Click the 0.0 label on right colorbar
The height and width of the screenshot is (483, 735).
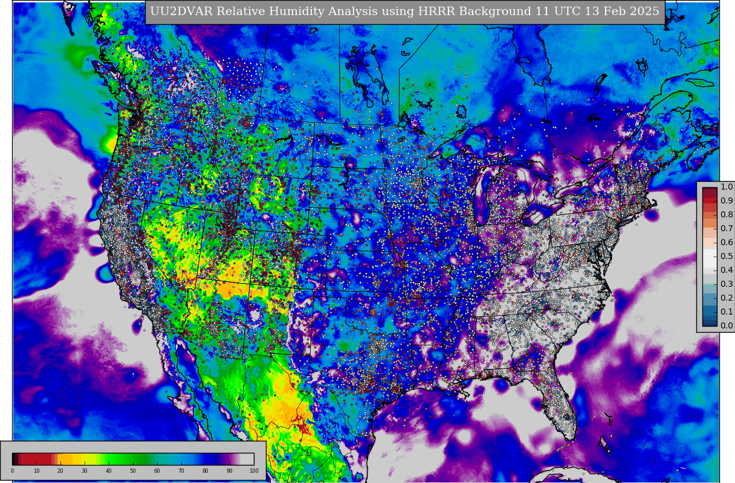(x=727, y=325)
